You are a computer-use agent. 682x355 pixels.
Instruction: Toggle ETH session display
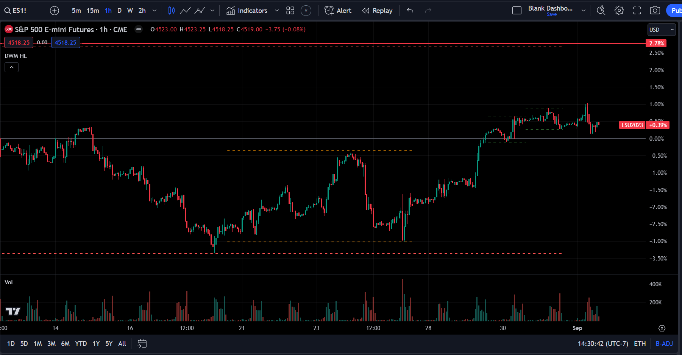click(640, 344)
